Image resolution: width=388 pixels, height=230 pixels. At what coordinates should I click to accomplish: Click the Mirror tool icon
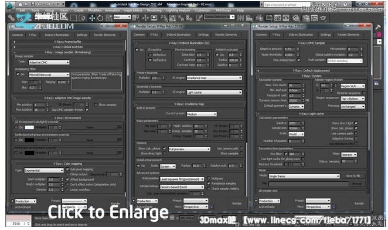(x=240, y=18)
